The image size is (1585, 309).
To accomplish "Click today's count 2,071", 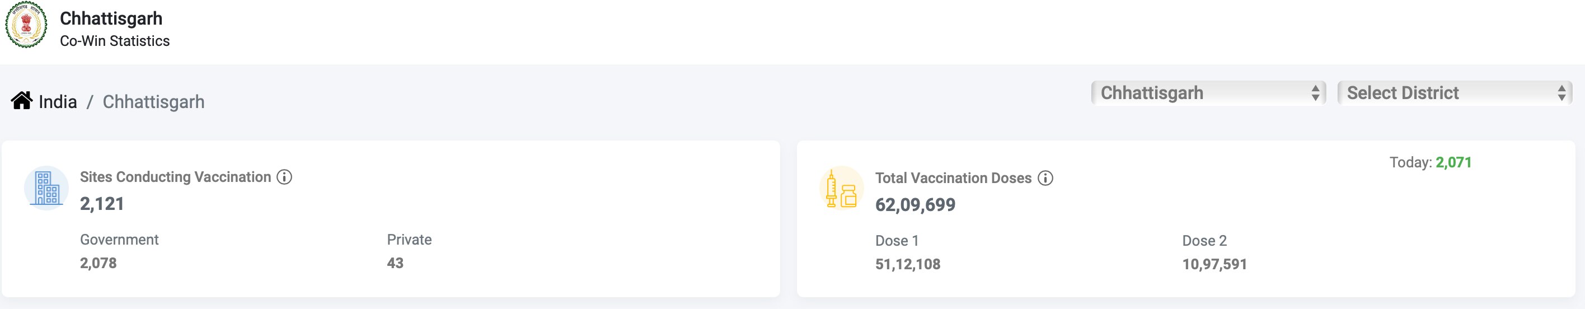I will tap(1453, 162).
